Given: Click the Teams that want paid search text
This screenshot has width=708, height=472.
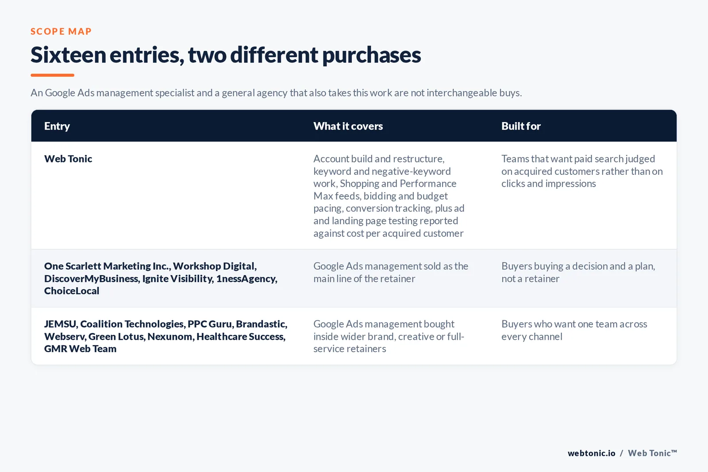Looking at the screenshot, I should [582, 171].
